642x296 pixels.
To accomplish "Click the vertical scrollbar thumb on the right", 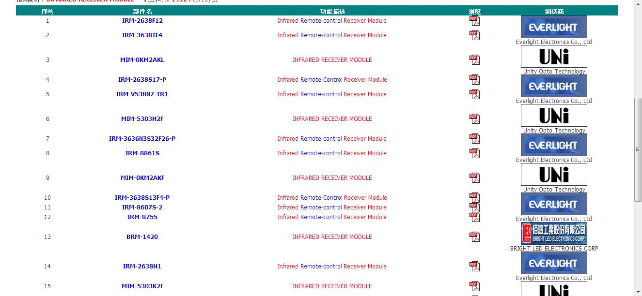I will pos(638,149).
